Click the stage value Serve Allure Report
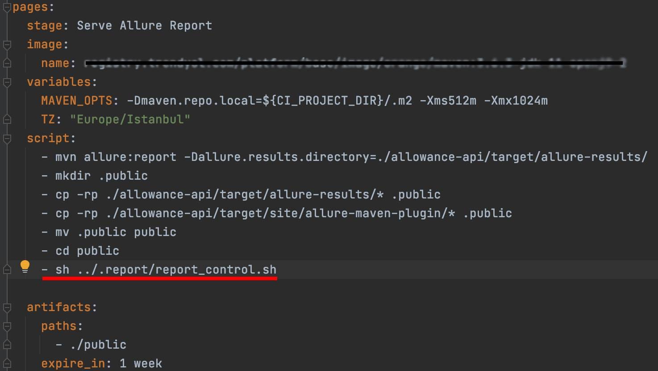 pos(144,25)
